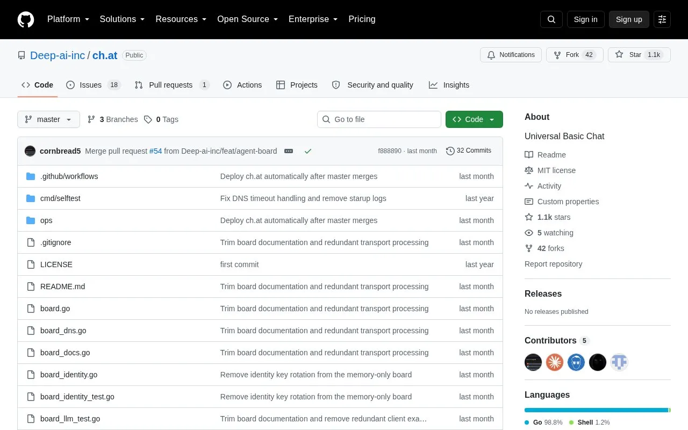Open the blue-circle contributor avatar
Image resolution: width=688 pixels, height=430 pixels.
coord(576,362)
